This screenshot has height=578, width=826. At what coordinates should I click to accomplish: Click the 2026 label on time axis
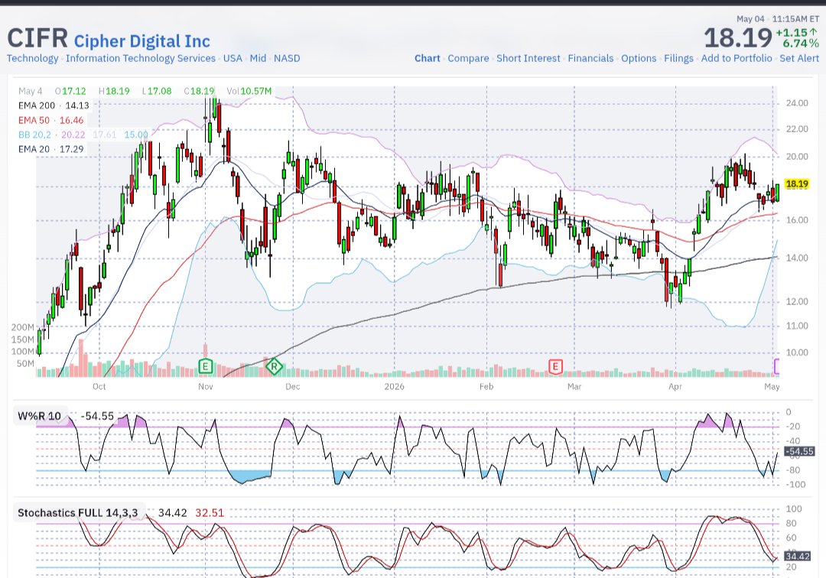pyautogui.click(x=394, y=386)
